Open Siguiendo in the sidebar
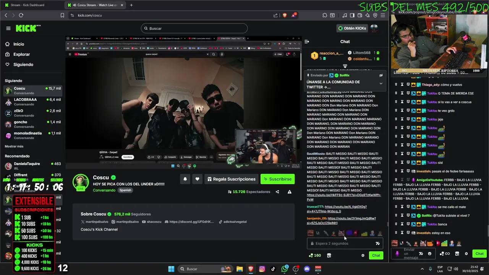The height and width of the screenshot is (275, 489). [23, 65]
